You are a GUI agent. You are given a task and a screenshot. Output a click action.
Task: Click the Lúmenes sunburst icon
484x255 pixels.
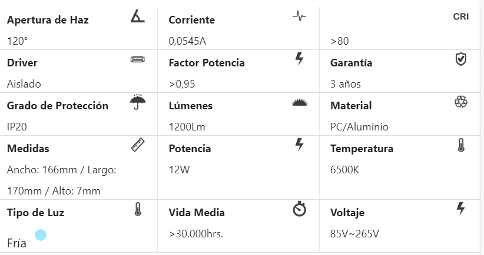pos(300,103)
